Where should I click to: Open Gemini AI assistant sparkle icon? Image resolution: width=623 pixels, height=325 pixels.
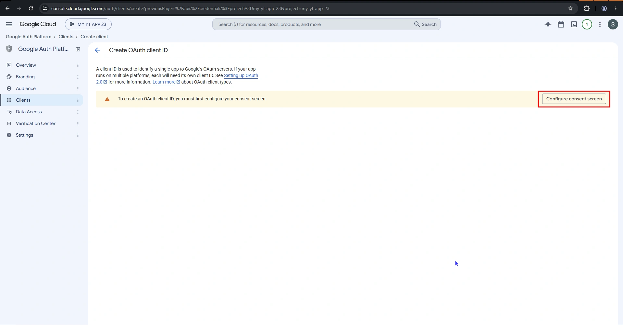pos(548,24)
